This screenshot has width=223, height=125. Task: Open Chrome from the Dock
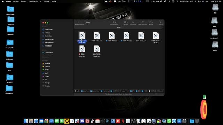point(46,121)
